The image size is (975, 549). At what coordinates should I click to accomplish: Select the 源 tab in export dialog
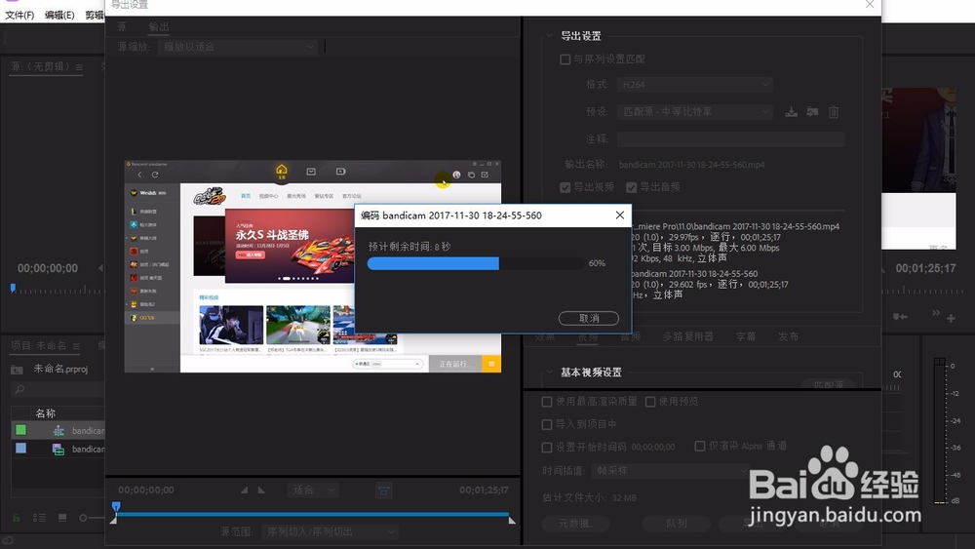(x=121, y=26)
